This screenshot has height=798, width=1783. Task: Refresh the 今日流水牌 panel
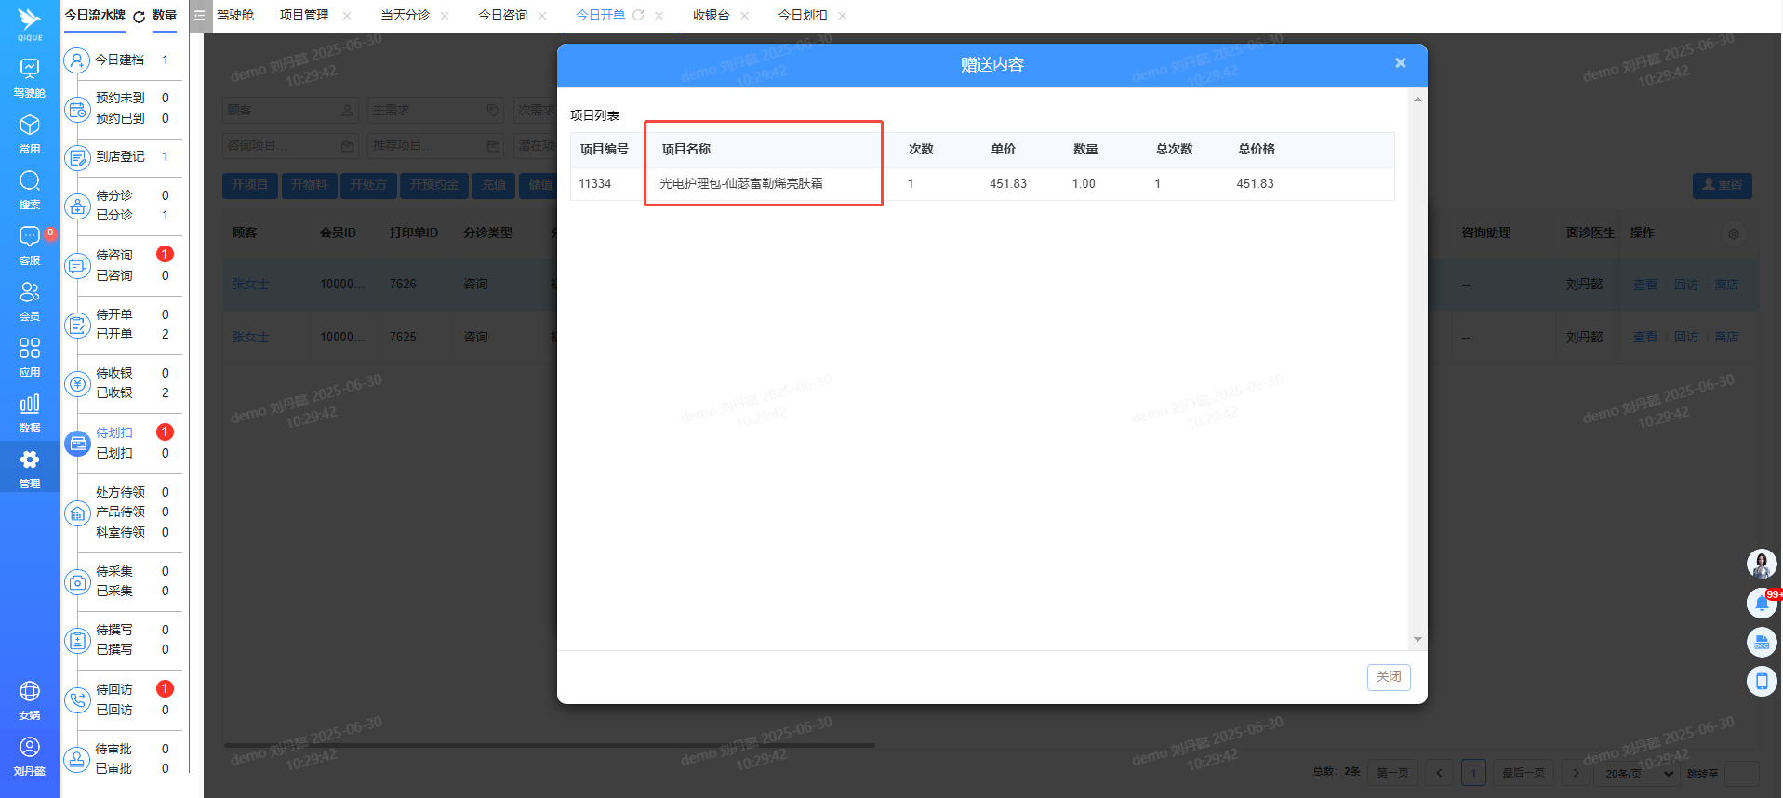tap(140, 17)
